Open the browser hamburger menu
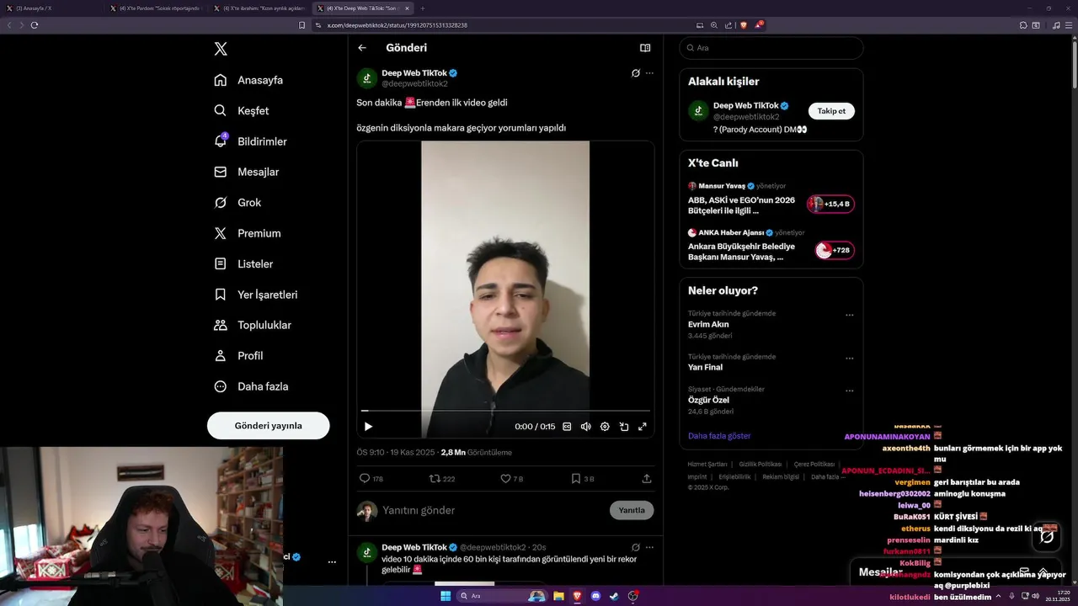1078x606 pixels. click(x=1067, y=25)
